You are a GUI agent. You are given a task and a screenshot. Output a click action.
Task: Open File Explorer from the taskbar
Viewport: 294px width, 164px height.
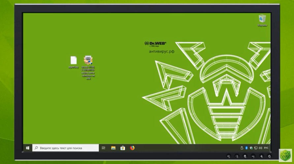coord(113,148)
